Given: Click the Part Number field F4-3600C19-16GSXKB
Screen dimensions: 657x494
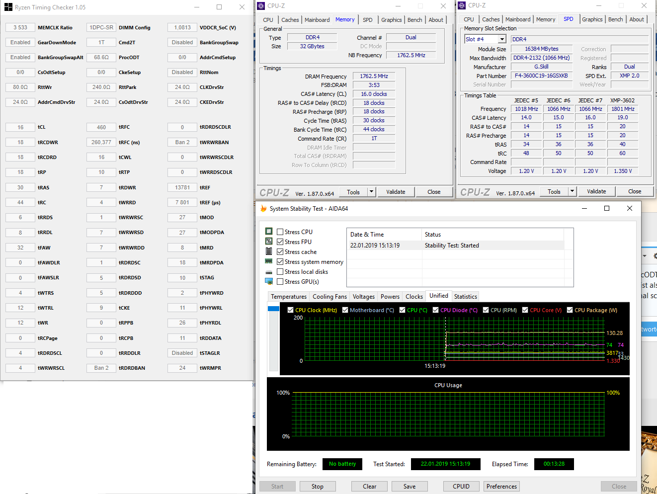Looking at the screenshot, I should [x=542, y=76].
